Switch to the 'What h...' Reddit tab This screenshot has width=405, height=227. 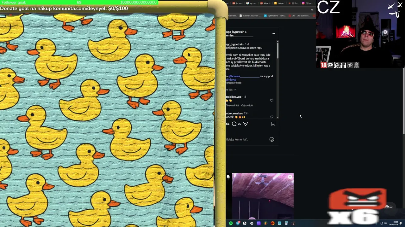265,3
